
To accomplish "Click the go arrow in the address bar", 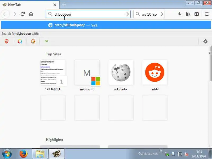I will point(127,14).
